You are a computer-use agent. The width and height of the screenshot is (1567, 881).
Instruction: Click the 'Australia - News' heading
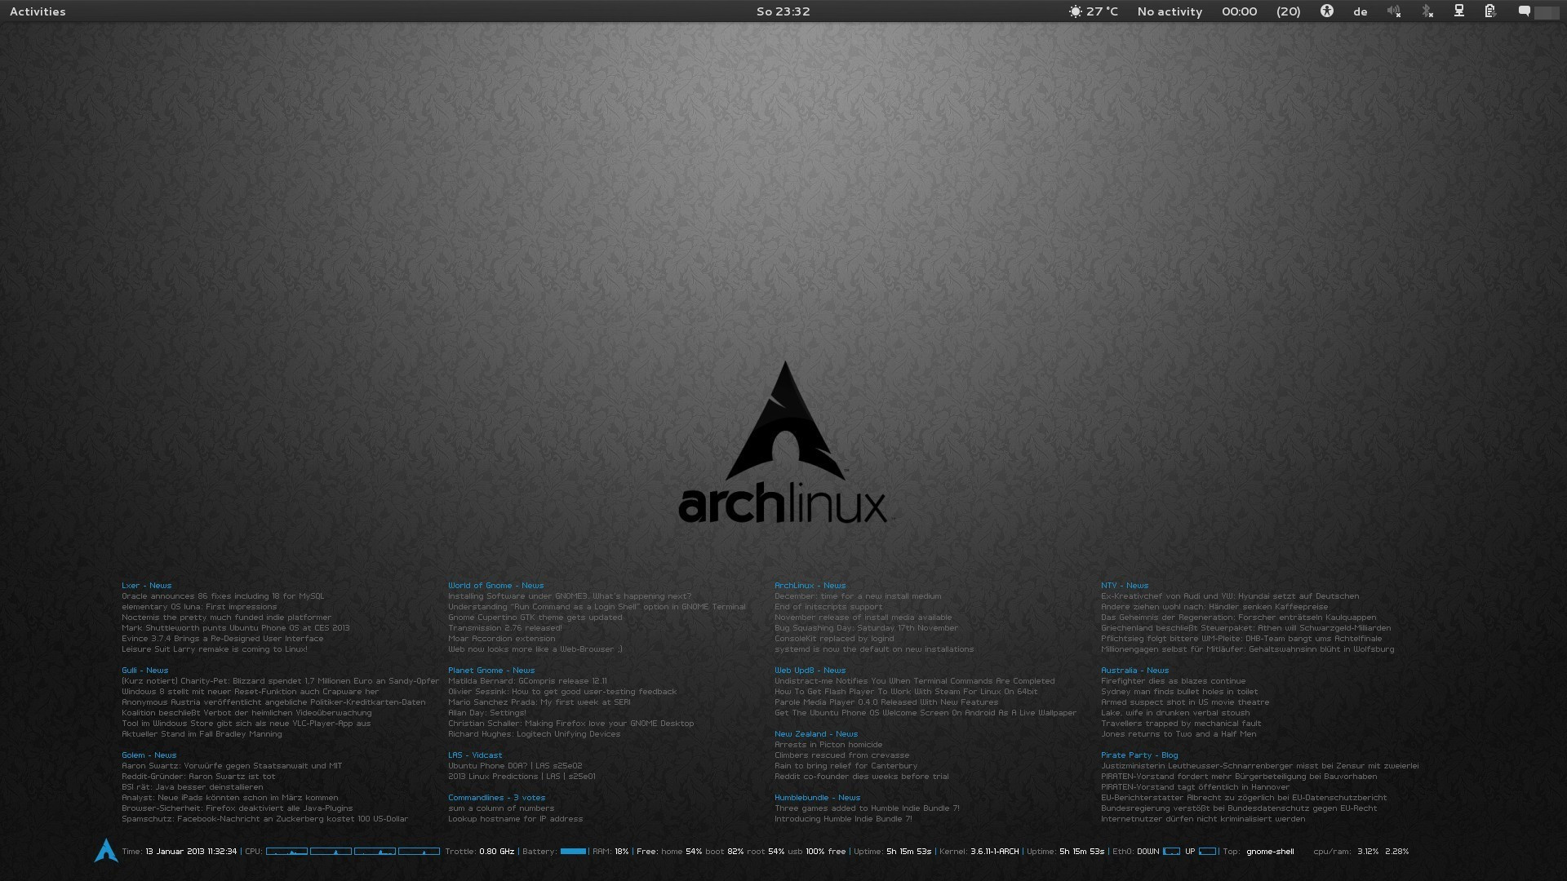pos(1134,670)
